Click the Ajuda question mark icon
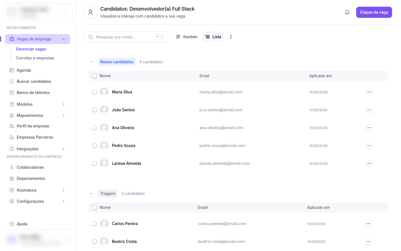The width and height of the screenshot is (401, 251). (x=12, y=224)
